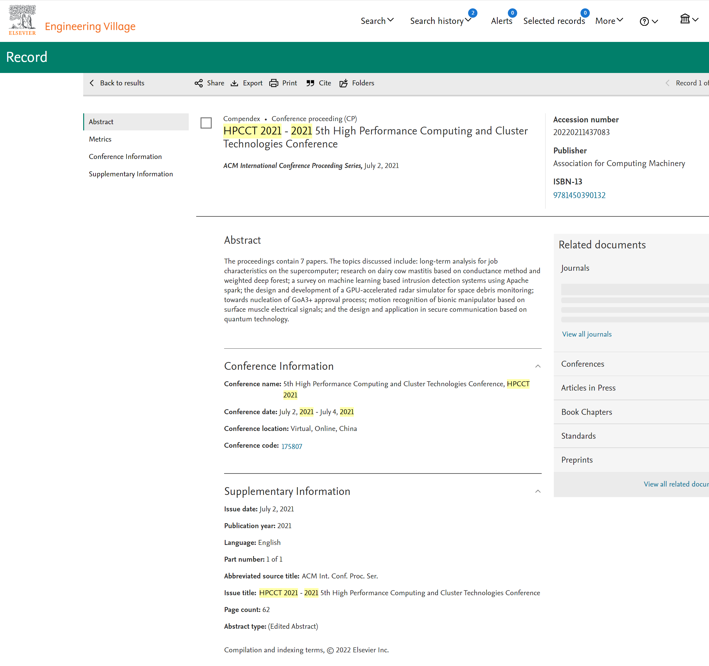
Task: Go to Metrics in the sidebar
Action: coord(100,139)
